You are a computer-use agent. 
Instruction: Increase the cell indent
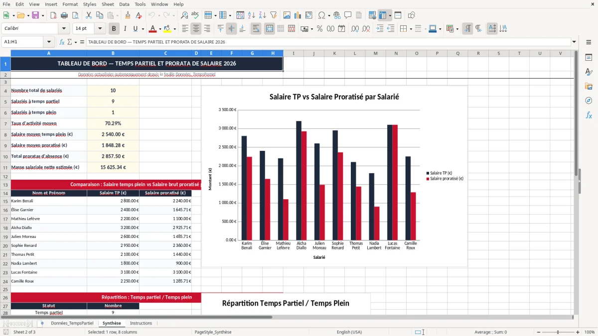(x=380, y=29)
